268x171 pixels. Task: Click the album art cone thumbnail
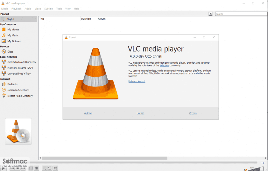(x=18, y=131)
